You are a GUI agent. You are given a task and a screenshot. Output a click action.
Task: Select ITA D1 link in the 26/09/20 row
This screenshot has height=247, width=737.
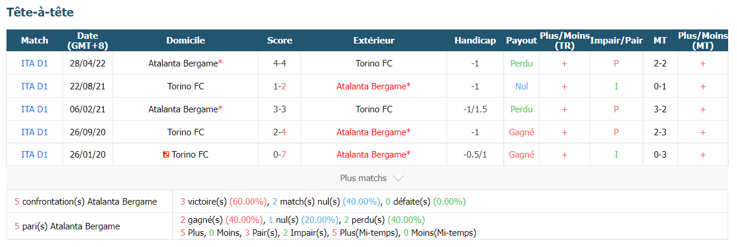pos(34,132)
